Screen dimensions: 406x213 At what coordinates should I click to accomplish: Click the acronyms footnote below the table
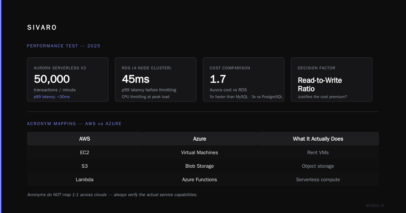112,195
